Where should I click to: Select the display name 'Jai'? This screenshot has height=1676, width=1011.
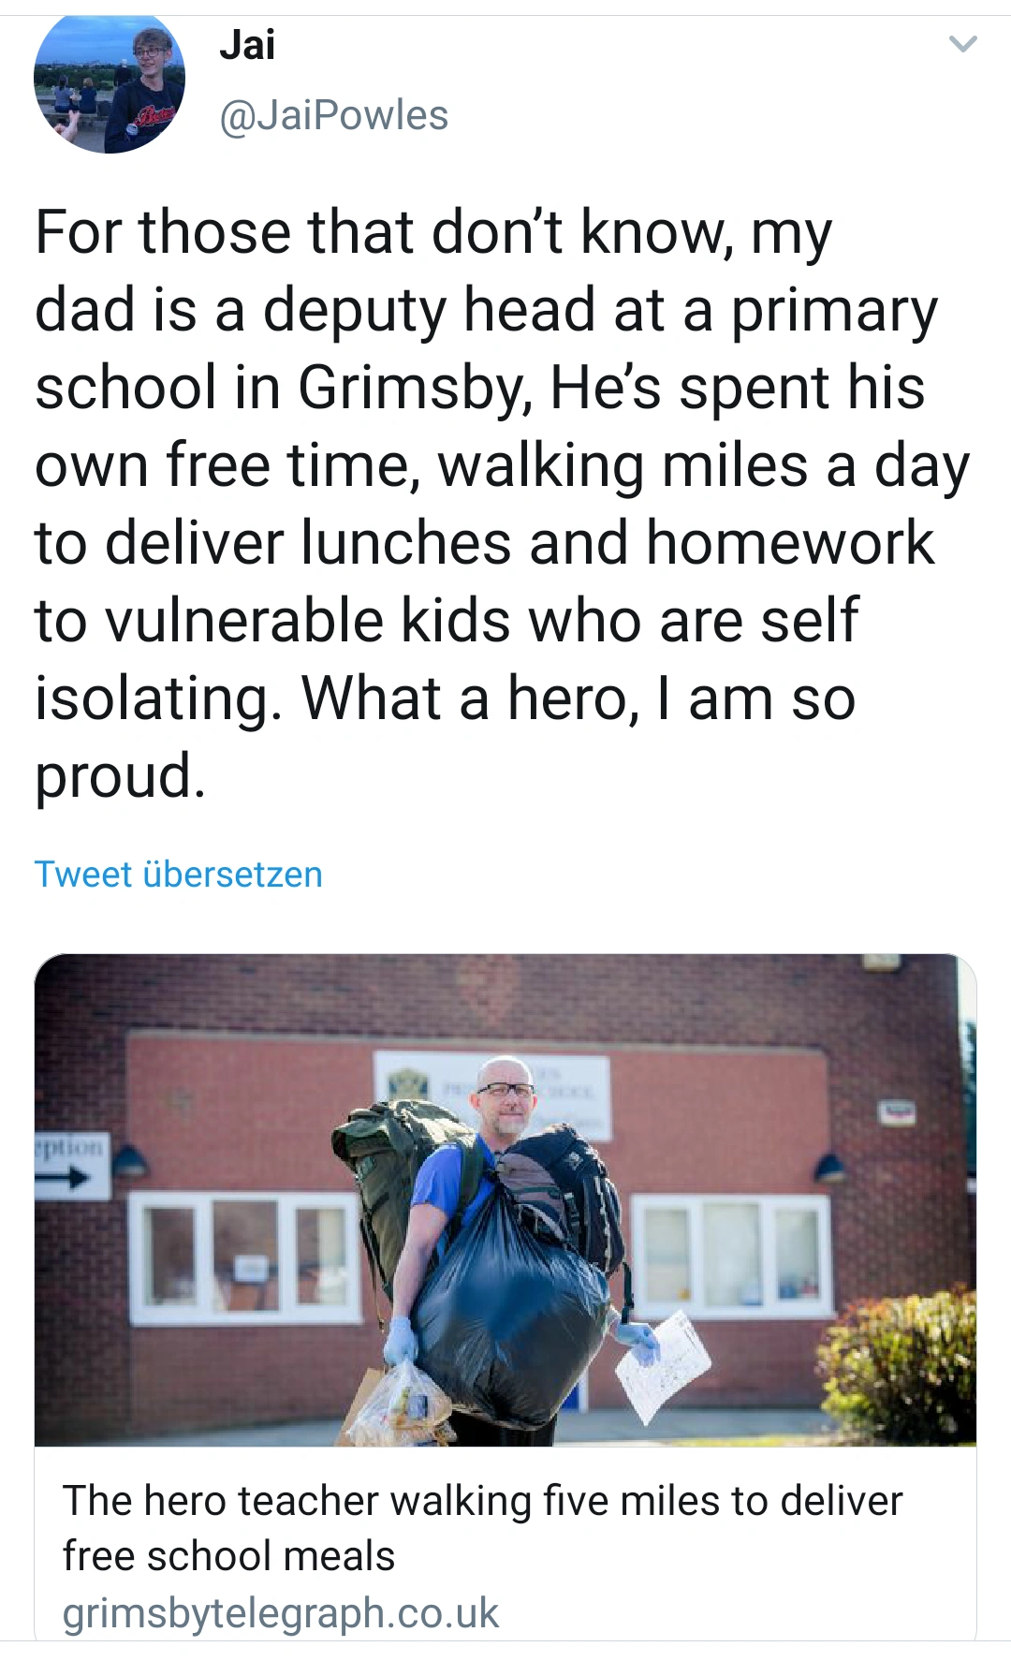tap(247, 45)
